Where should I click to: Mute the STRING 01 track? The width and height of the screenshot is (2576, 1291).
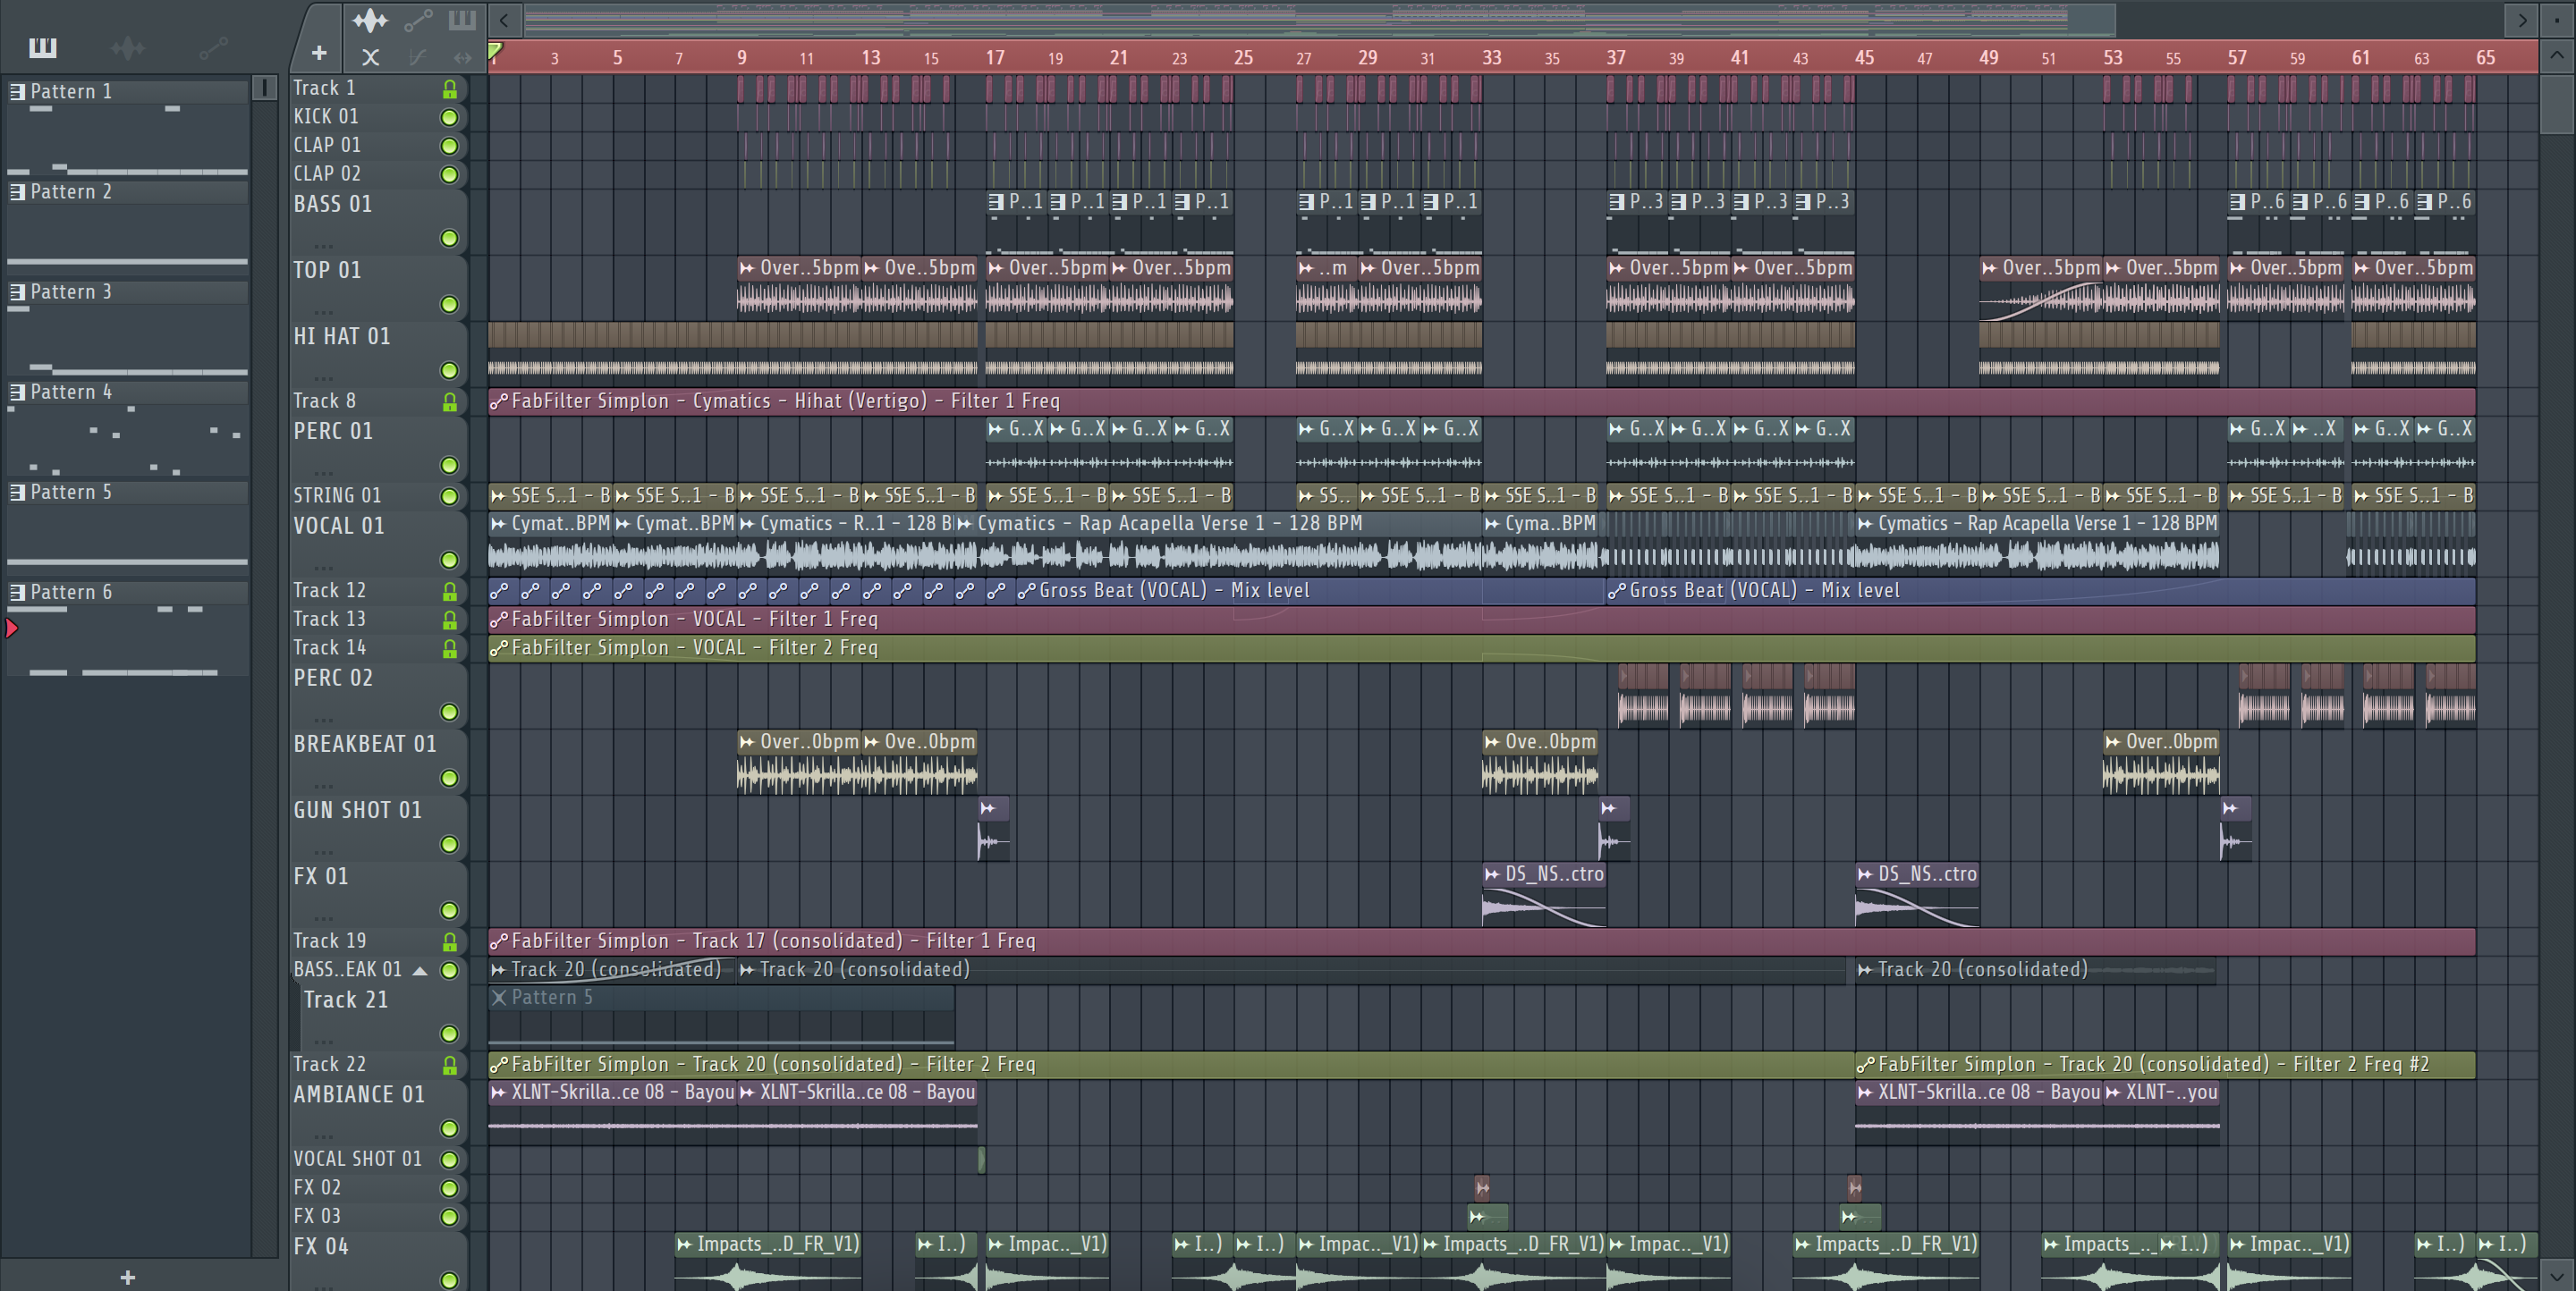(x=450, y=495)
